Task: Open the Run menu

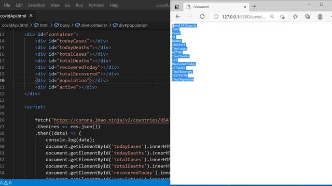Action: (79, 5)
